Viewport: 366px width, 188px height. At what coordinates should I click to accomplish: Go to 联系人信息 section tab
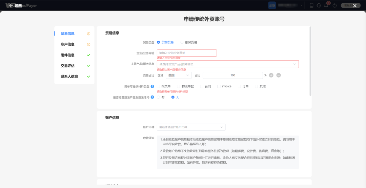(69, 77)
